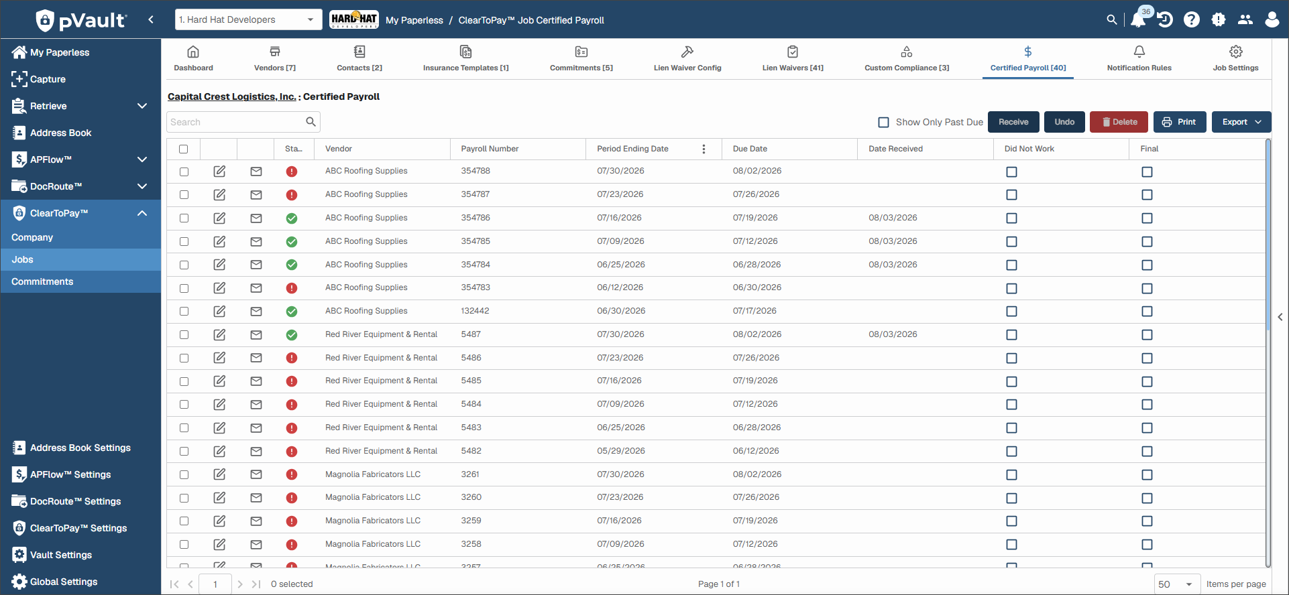Screen dimensions: 1289x595
Task: Go to last page arrow in pager
Action: [256, 584]
